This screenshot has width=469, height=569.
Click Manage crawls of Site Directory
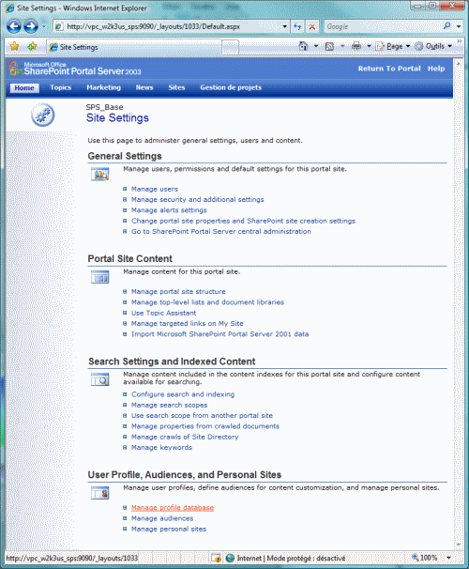tap(185, 437)
